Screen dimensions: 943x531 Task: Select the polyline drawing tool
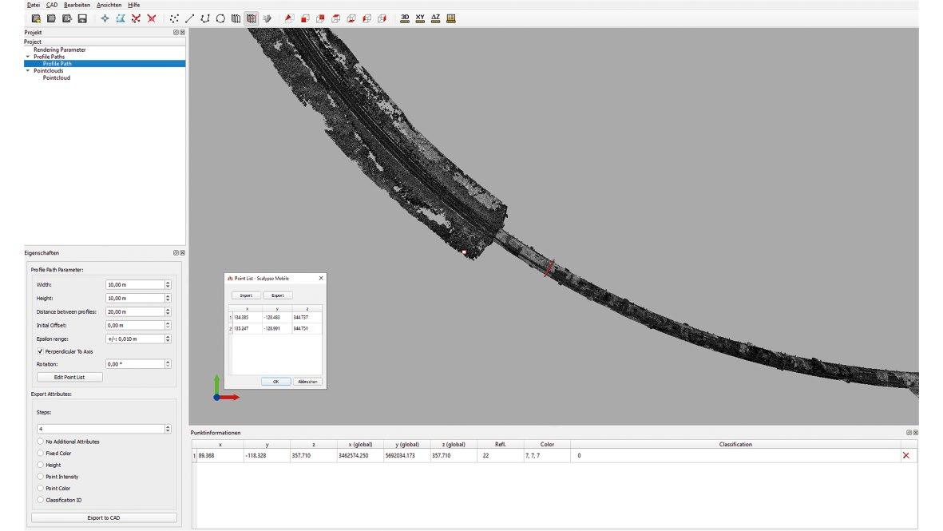pyautogui.click(x=205, y=18)
